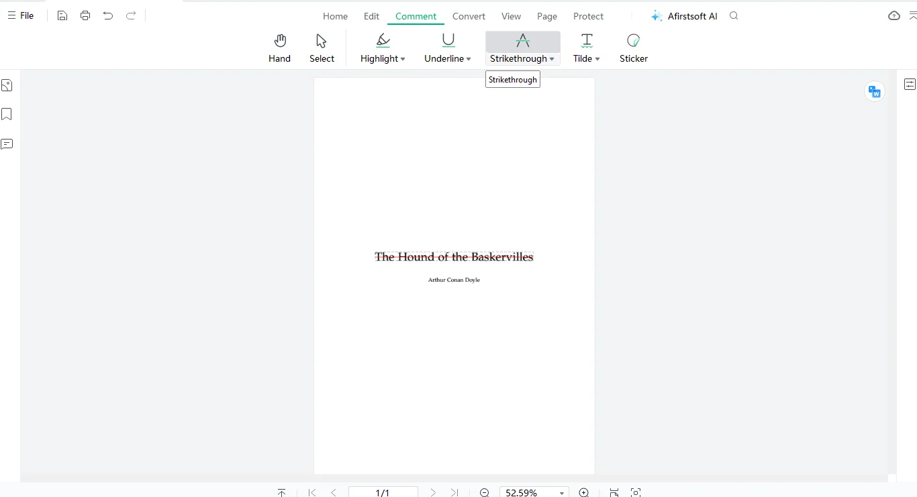This screenshot has height=497, width=917.
Task: Select the Comment tab
Action: tap(416, 16)
